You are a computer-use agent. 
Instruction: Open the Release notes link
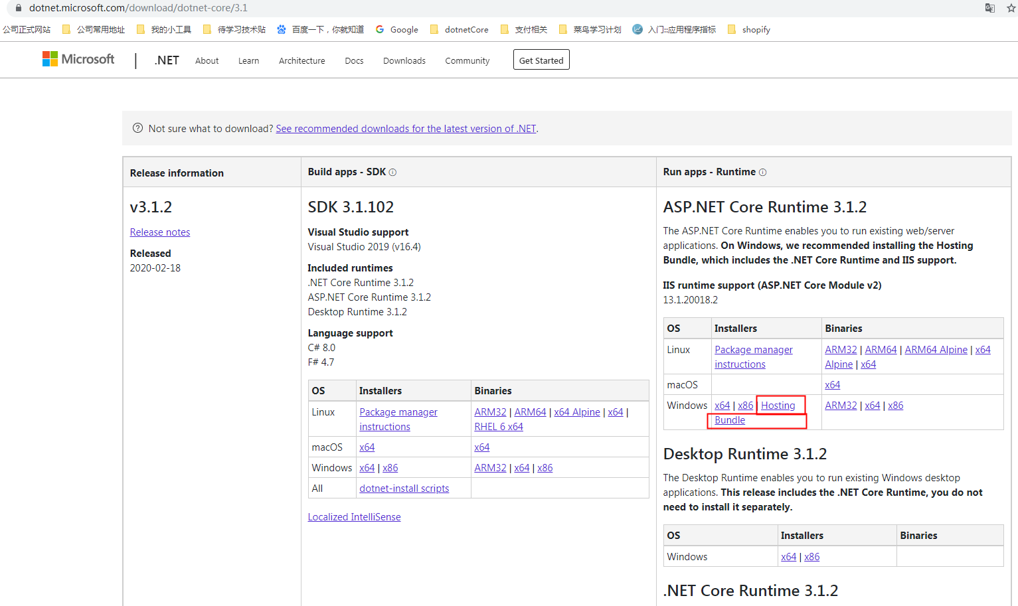160,232
